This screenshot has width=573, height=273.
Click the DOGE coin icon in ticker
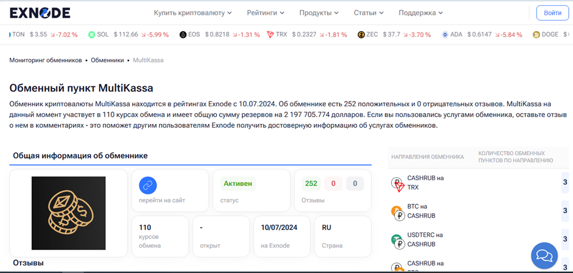click(536, 35)
